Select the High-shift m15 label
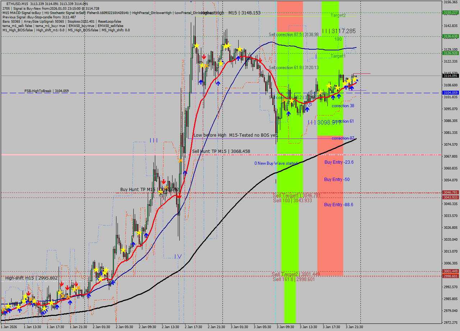This screenshot has width=460, height=331. (31, 278)
